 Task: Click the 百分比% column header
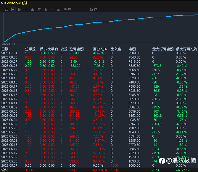[x=100, y=49]
